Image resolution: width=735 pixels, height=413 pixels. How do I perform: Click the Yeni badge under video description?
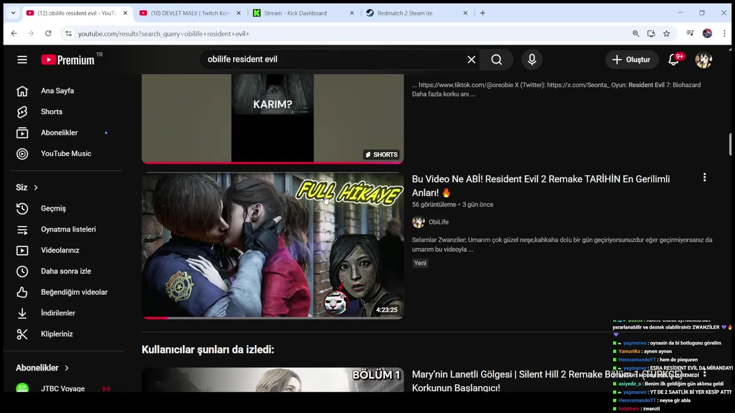420,263
